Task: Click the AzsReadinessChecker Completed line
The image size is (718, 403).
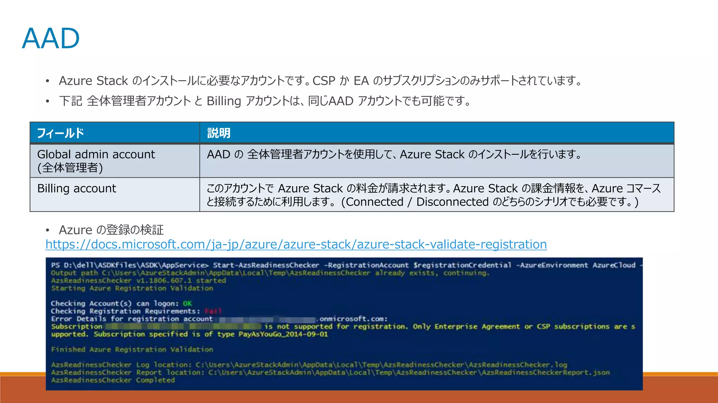Action: 113,380
